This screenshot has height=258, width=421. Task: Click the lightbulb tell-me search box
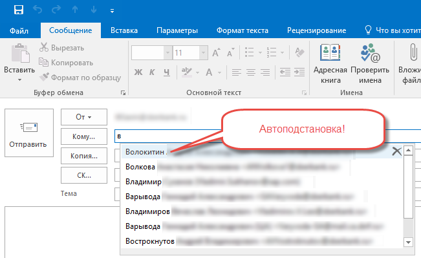(393, 30)
